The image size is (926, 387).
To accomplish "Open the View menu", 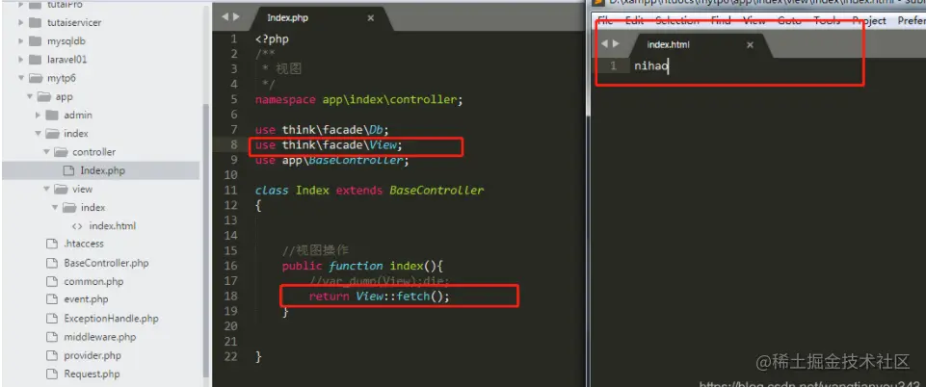I will point(754,20).
